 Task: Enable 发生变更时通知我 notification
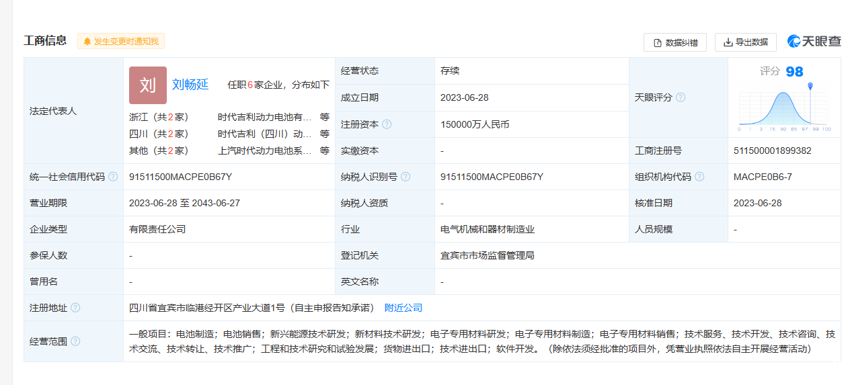(121, 42)
